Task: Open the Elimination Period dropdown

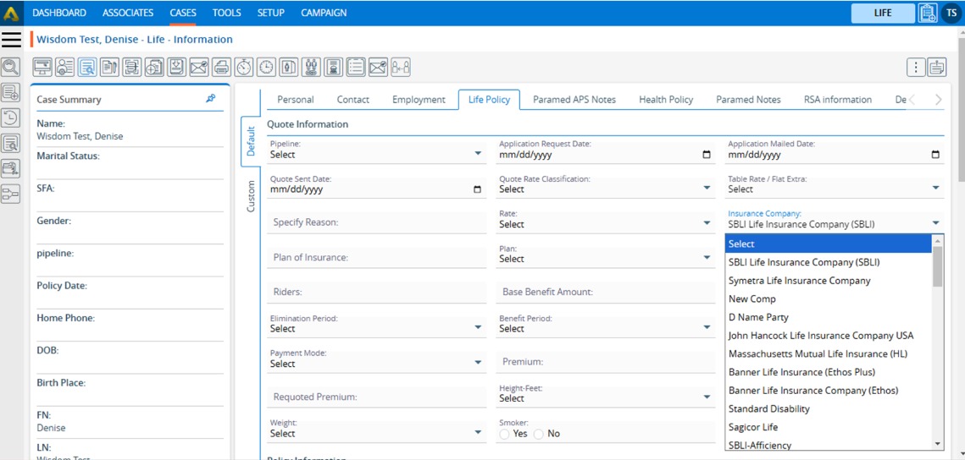Action: click(376, 328)
